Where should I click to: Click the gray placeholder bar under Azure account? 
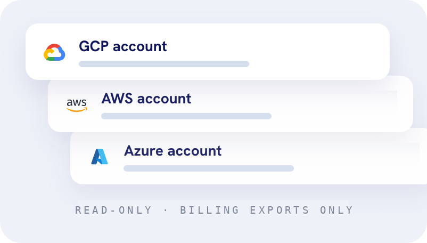click(209, 168)
